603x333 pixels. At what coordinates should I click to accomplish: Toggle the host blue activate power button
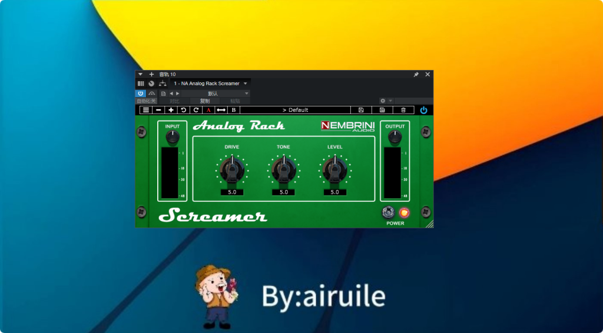(x=140, y=94)
